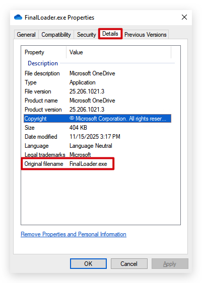Screen dimensions: 202x283
Task: Click the Cancel button
Action: (x=129, y=264)
